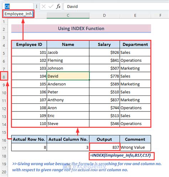Image resolution: width=169 pixels, height=177 pixels.
Task: Click the 'Actual Column No.' header cell
Action: tap(68, 139)
